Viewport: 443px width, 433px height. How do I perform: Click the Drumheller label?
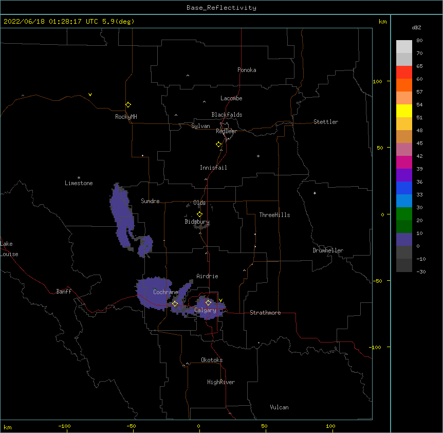pos(328,250)
